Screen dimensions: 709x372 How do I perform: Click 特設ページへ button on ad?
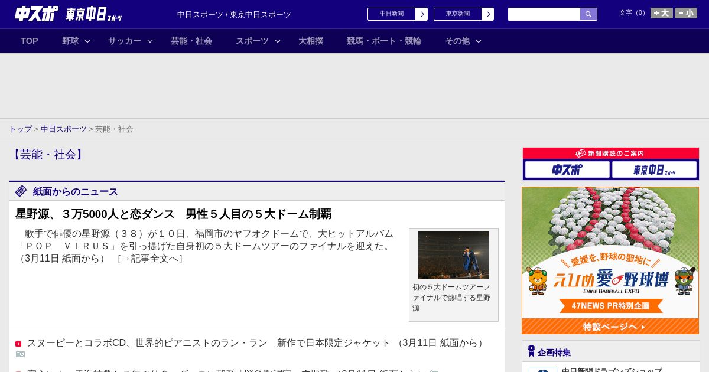[x=610, y=327]
